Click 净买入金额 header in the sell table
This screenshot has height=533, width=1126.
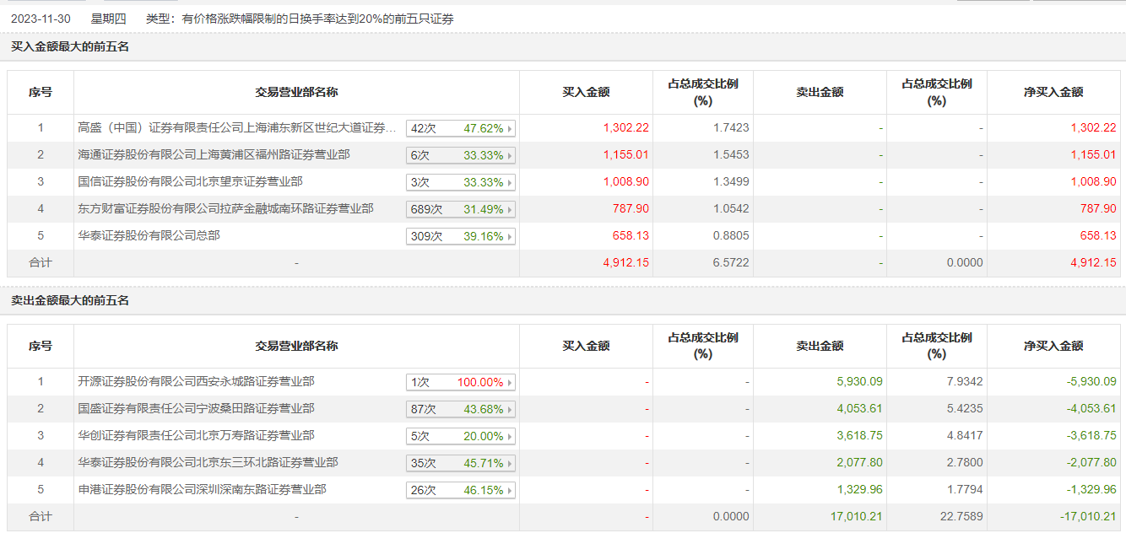[1053, 346]
